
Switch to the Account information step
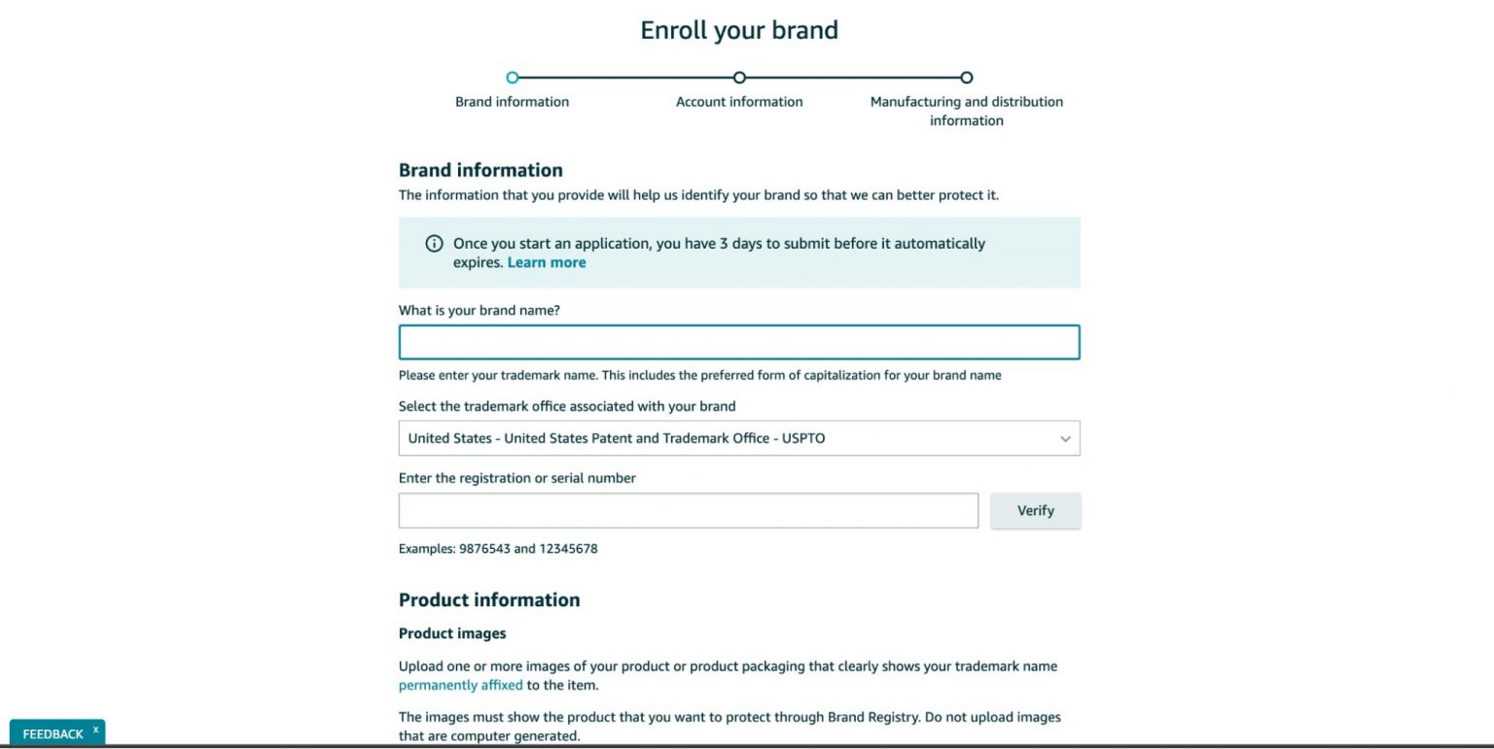(x=738, y=101)
